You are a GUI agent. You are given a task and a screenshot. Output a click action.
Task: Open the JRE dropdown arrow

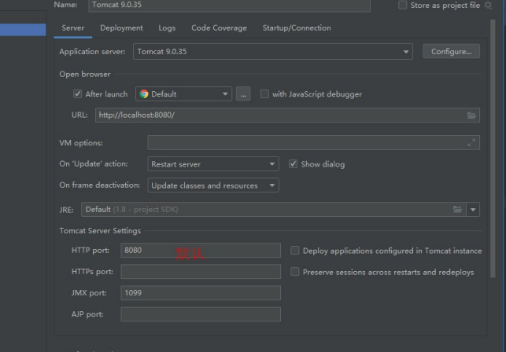point(473,210)
